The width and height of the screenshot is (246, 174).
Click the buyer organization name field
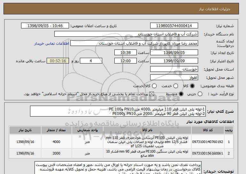tap(126, 34)
